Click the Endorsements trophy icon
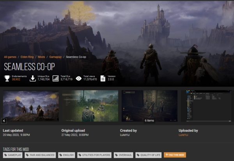234x161 pixels. tap(7, 78)
